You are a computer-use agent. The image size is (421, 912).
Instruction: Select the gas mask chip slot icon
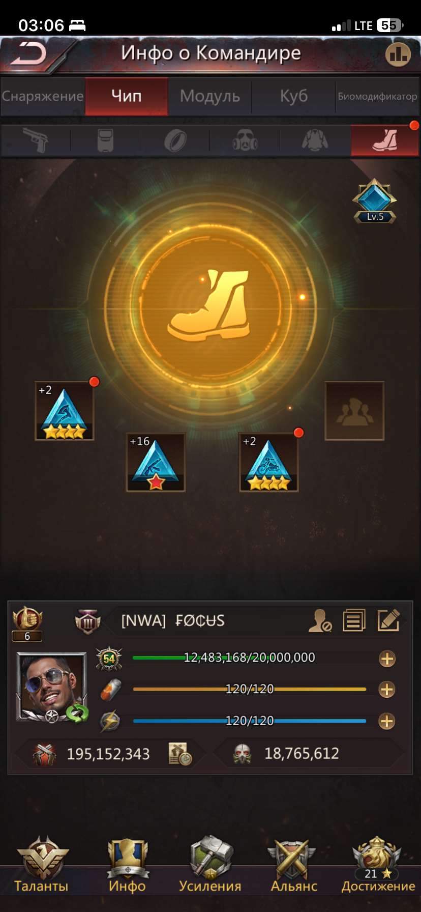click(x=245, y=140)
